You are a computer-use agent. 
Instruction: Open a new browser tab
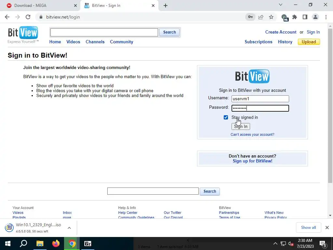click(166, 6)
